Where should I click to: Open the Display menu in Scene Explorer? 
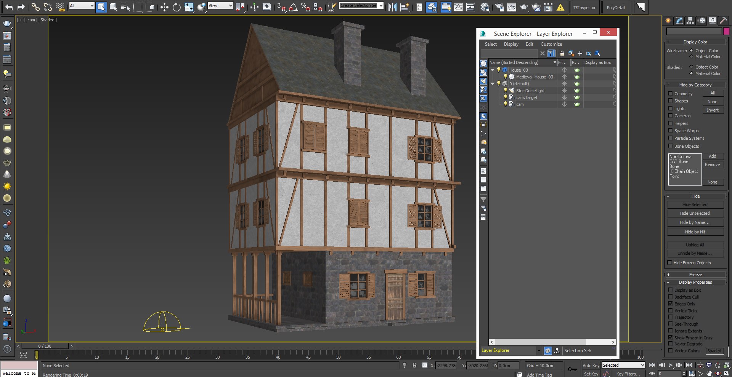(511, 44)
